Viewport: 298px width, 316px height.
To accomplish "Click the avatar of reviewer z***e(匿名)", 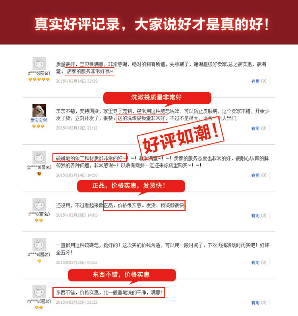I will (39, 244).
